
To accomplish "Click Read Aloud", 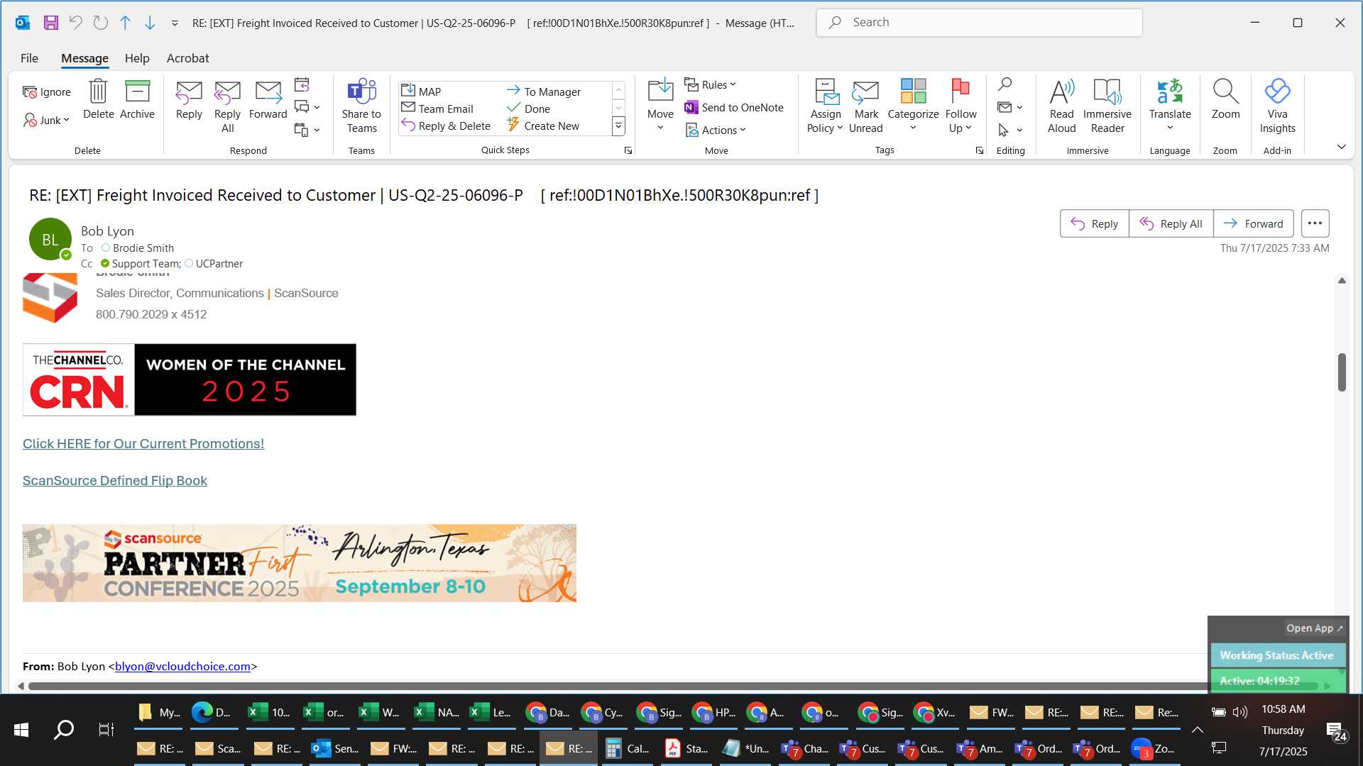I will (x=1061, y=106).
